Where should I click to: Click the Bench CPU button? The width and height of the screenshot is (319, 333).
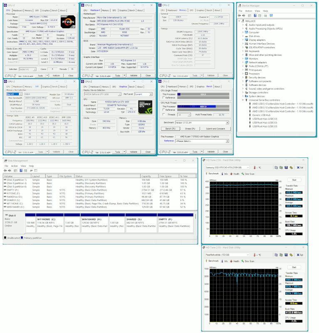tap(171, 129)
